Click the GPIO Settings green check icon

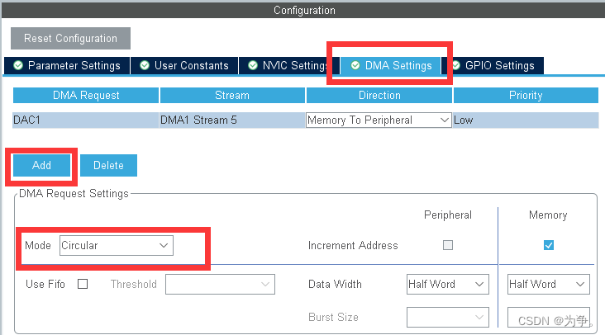point(455,65)
